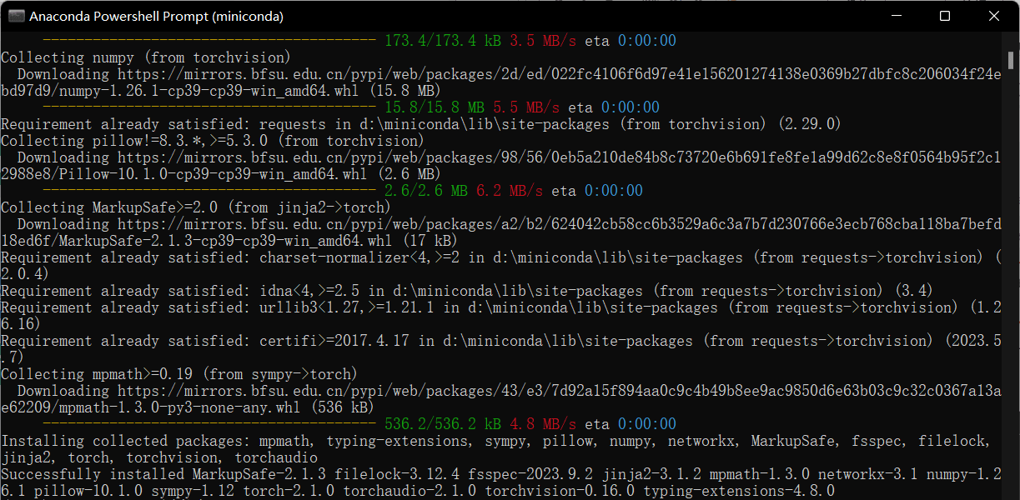The image size is (1020, 500).
Task: Minimize the Anaconda Powershell Prompt window
Action: coord(895,16)
